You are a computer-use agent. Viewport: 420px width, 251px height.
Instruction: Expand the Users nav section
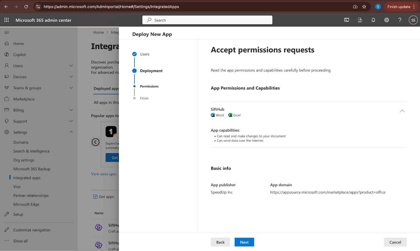[x=71, y=66]
